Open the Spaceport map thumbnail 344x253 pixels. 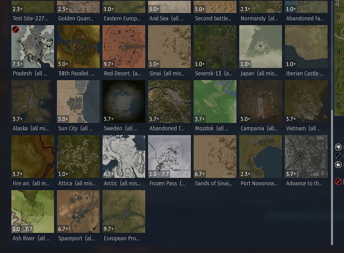[78, 211]
